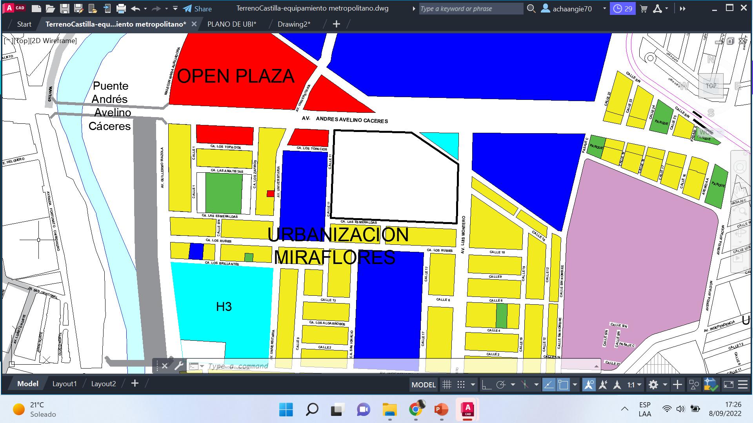Expand Customize Quick Access Toolbar dropdown
Viewport: 753px width, 423px height.
click(175, 8)
